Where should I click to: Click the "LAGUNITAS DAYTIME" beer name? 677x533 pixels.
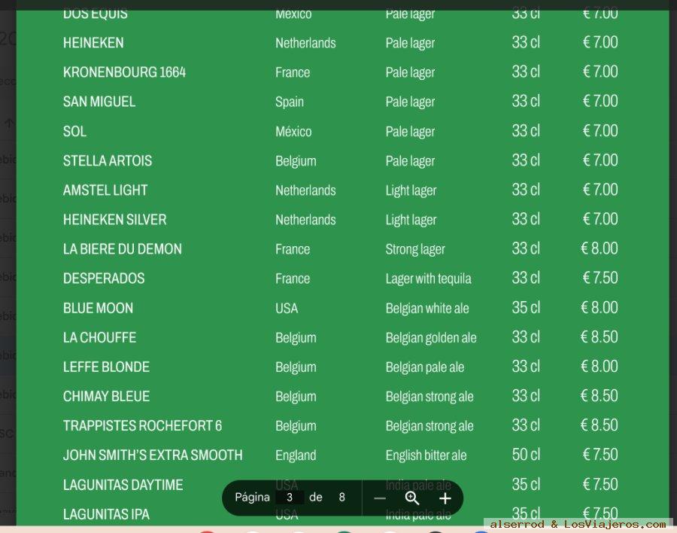(123, 485)
